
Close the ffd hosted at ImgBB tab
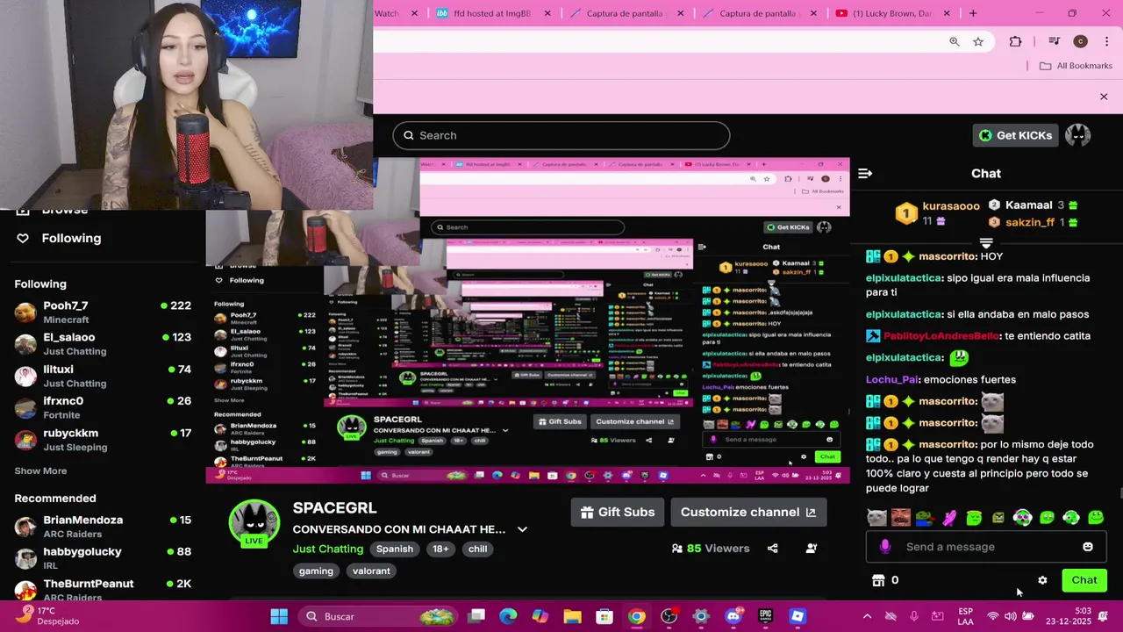coord(547,13)
